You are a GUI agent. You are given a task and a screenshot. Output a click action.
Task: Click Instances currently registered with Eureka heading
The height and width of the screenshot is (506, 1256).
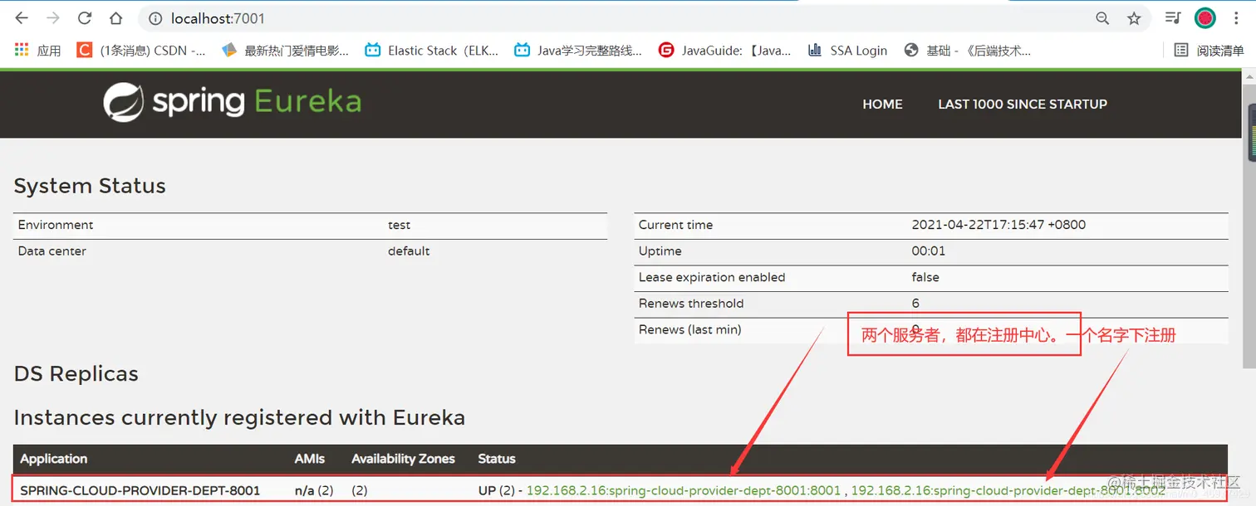(239, 417)
